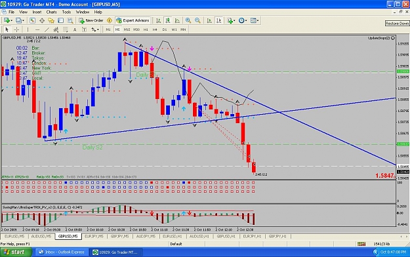
Task: Open the Terminal panel icon
Action: [60, 20]
